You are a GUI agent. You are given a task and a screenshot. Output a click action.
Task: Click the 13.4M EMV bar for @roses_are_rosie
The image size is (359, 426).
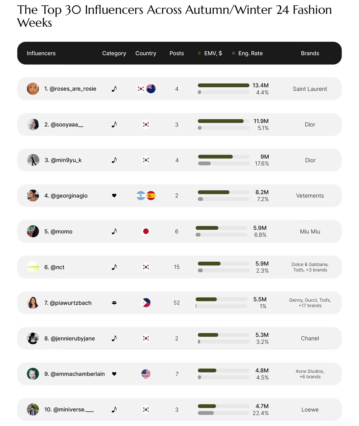[223, 85]
